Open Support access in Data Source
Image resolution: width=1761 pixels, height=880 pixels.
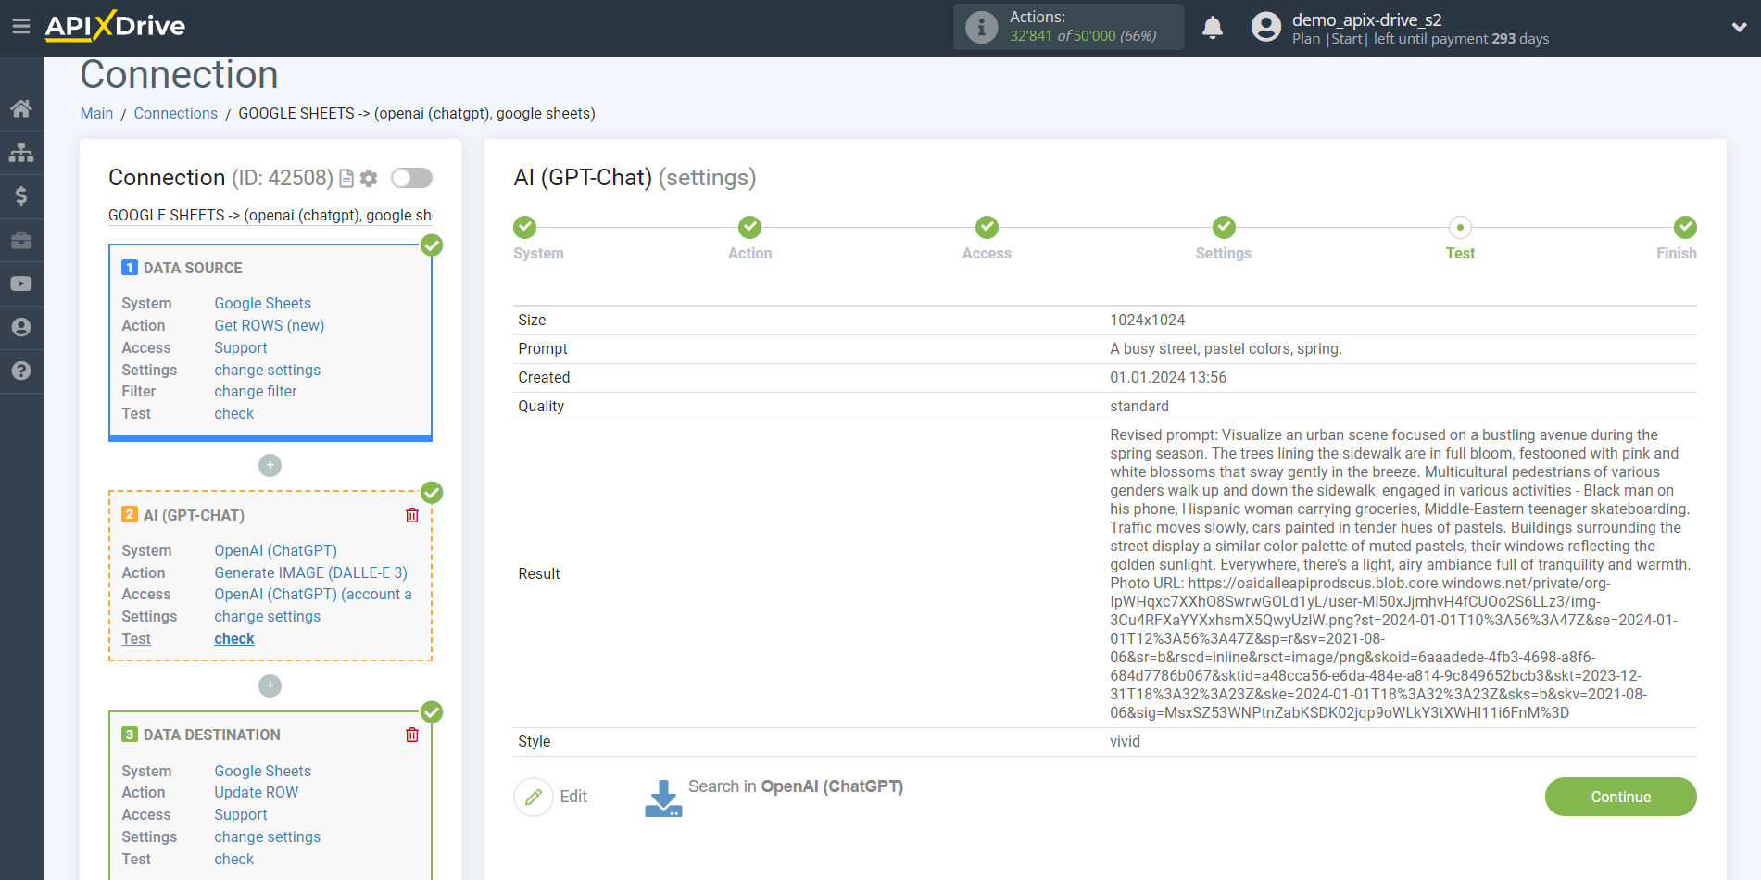click(x=240, y=347)
